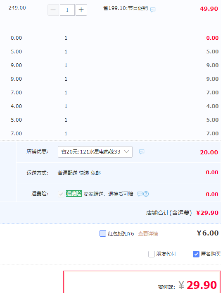223x293 pixels.
Task: Expand the 店铺优惠 discount dropdown
Action: tap(95, 152)
